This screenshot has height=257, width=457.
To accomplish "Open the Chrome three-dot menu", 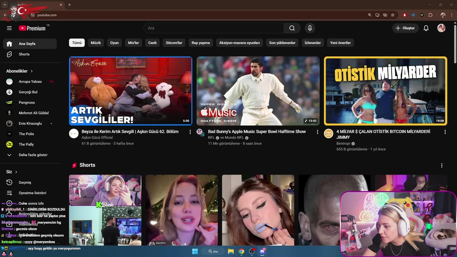I will 452,15.
